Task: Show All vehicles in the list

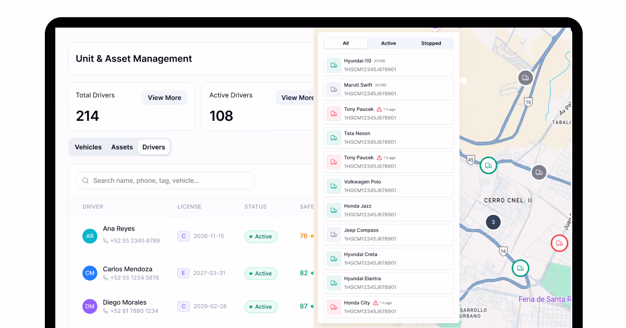Action: click(x=346, y=43)
